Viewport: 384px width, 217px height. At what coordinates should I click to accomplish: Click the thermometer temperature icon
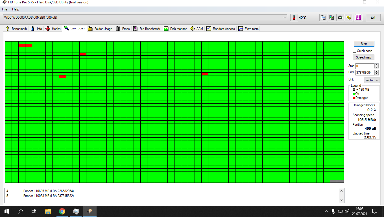(294, 18)
